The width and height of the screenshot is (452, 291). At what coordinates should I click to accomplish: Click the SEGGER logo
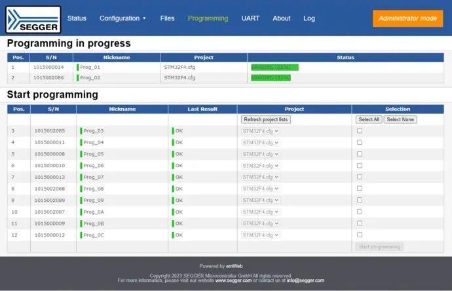click(x=33, y=19)
